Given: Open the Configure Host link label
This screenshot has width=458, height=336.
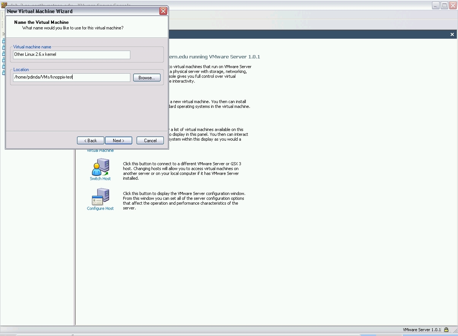Looking at the screenshot, I should (100, 208).
